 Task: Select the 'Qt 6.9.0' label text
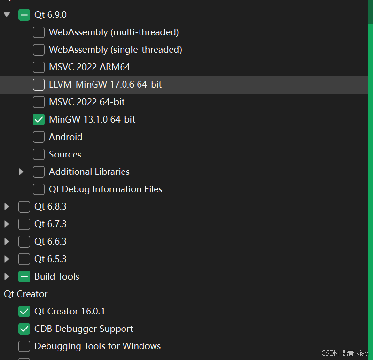[x=50, y=15]
